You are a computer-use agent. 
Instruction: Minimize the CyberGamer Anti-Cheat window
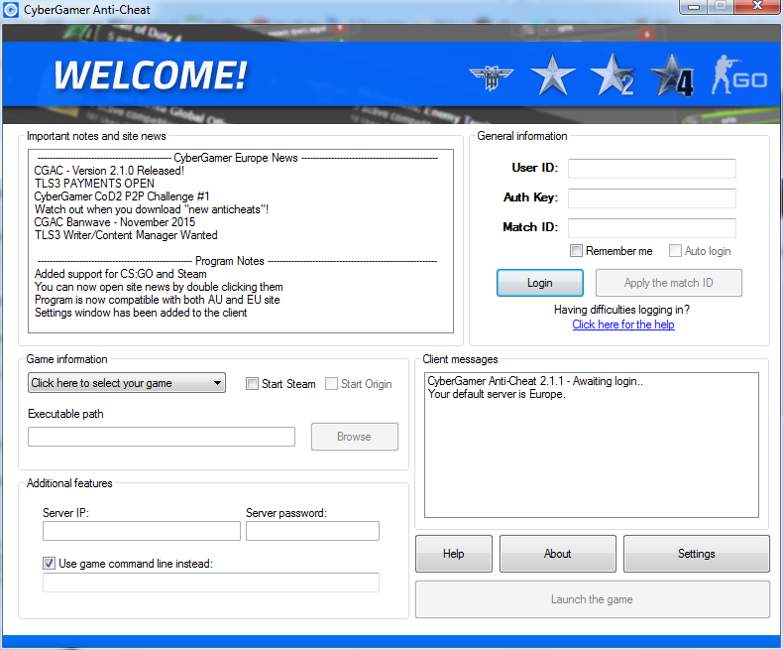click(693, 7)
